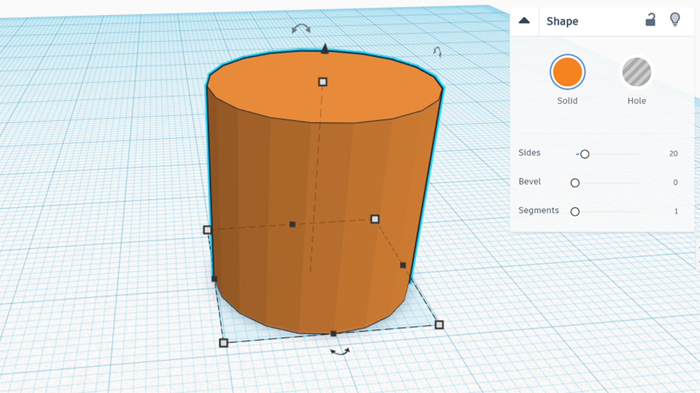
Task: Click the small rotation arrow at upper right of cylinder
Action: [437, 52]
